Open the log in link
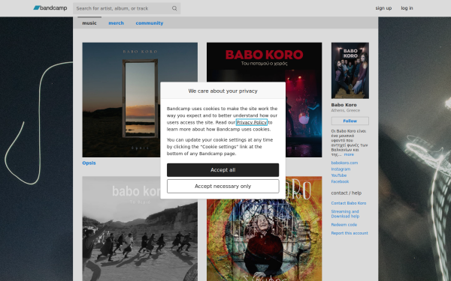This screenshot has height=281, width=451. click(x=407, y=8)
